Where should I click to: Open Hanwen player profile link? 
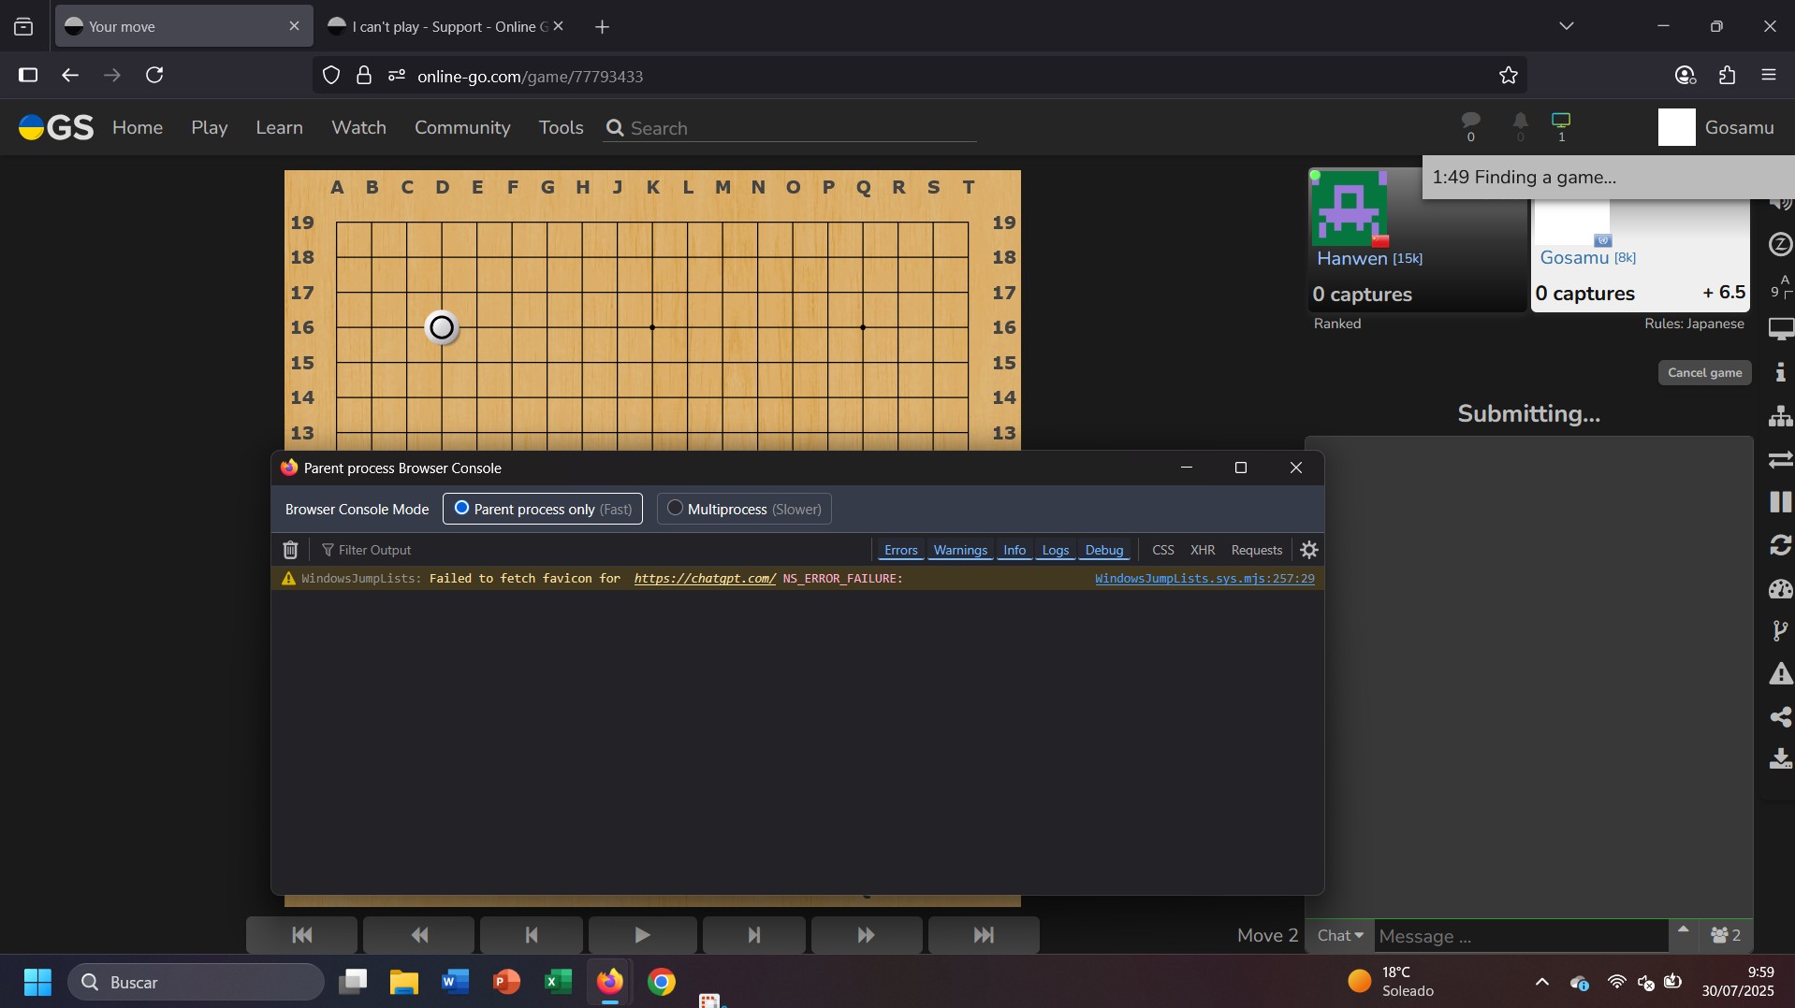point(1352,258)
